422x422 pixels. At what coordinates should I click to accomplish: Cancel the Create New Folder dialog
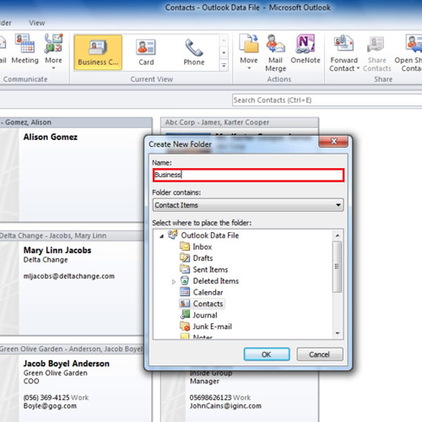pyautogui.click(x=320, y=354)
